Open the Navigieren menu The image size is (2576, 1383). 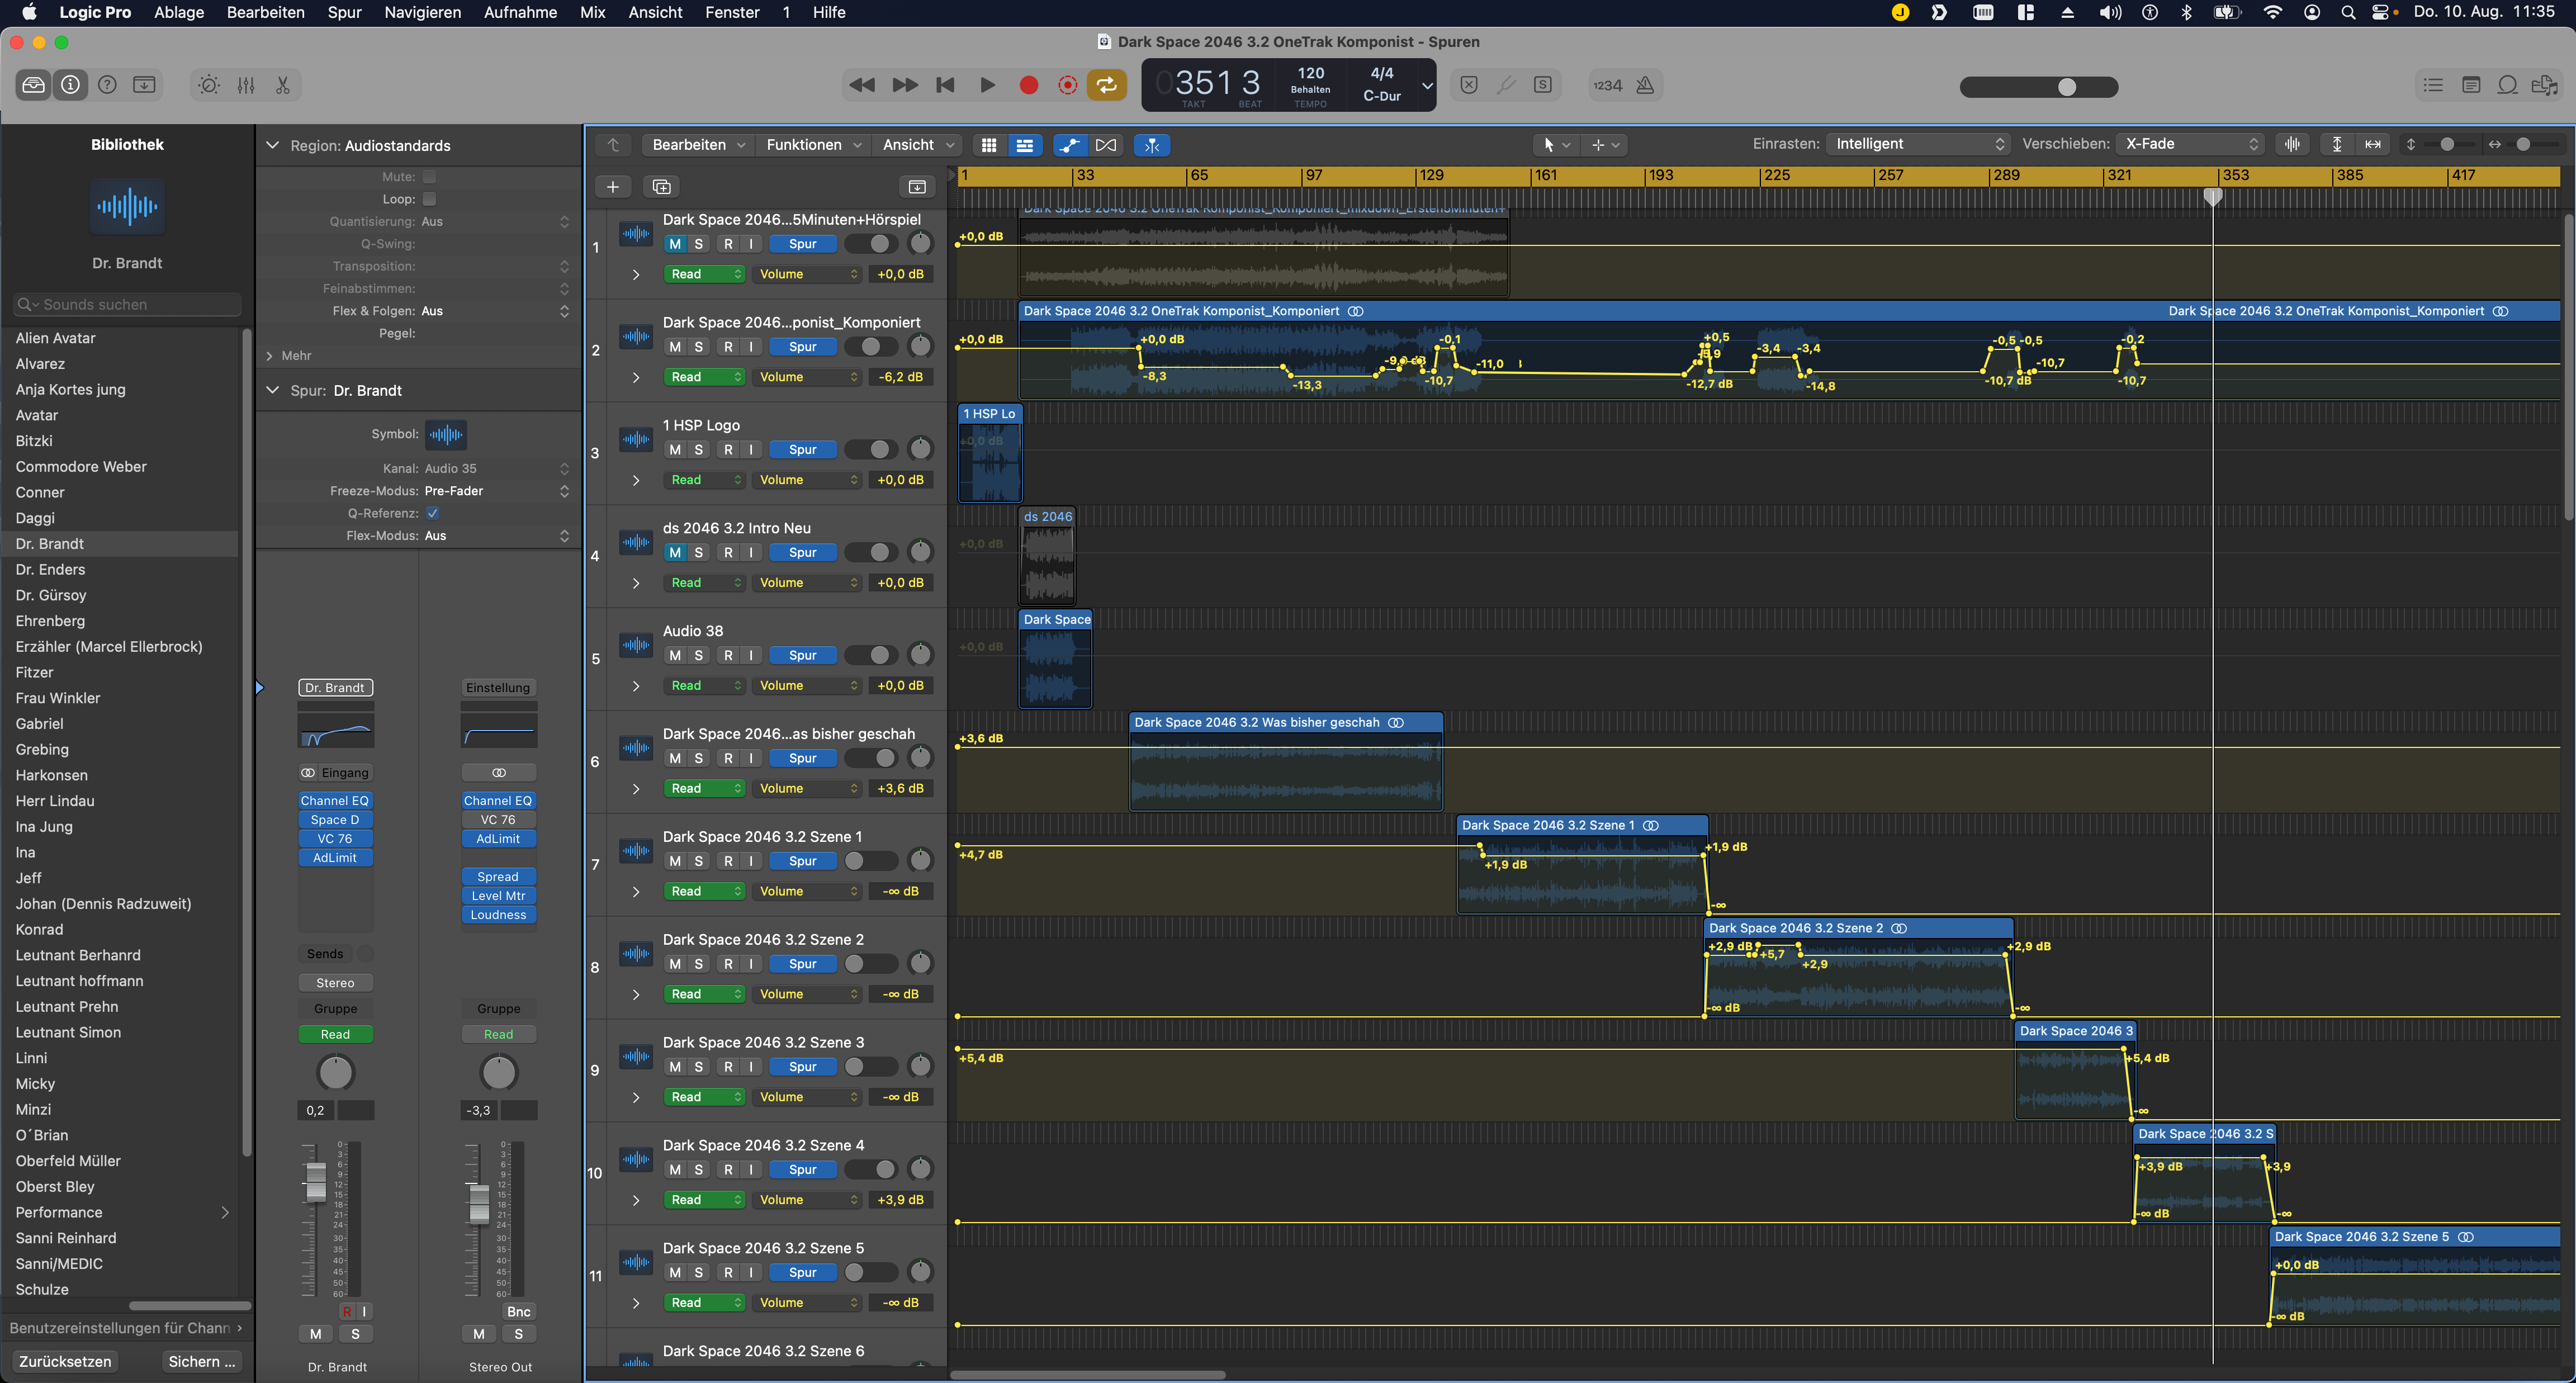423,12
